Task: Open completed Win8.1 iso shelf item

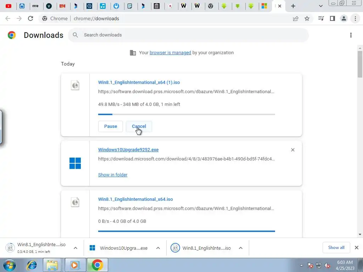Action: pos(201,248)
